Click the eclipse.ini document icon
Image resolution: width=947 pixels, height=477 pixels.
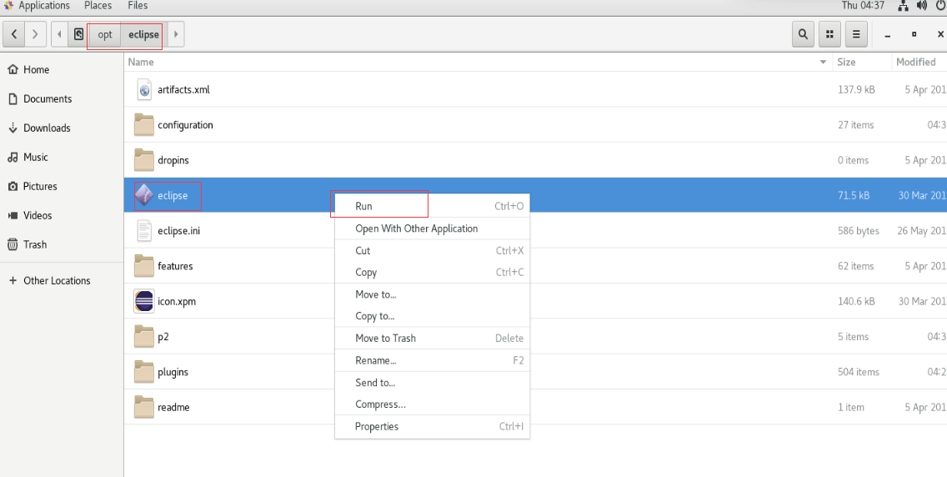(143, 231)
